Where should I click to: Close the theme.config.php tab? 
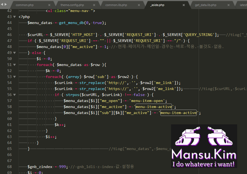coord(94,5)
